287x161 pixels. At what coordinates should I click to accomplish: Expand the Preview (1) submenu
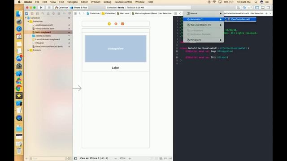click(x=203, y=40)
